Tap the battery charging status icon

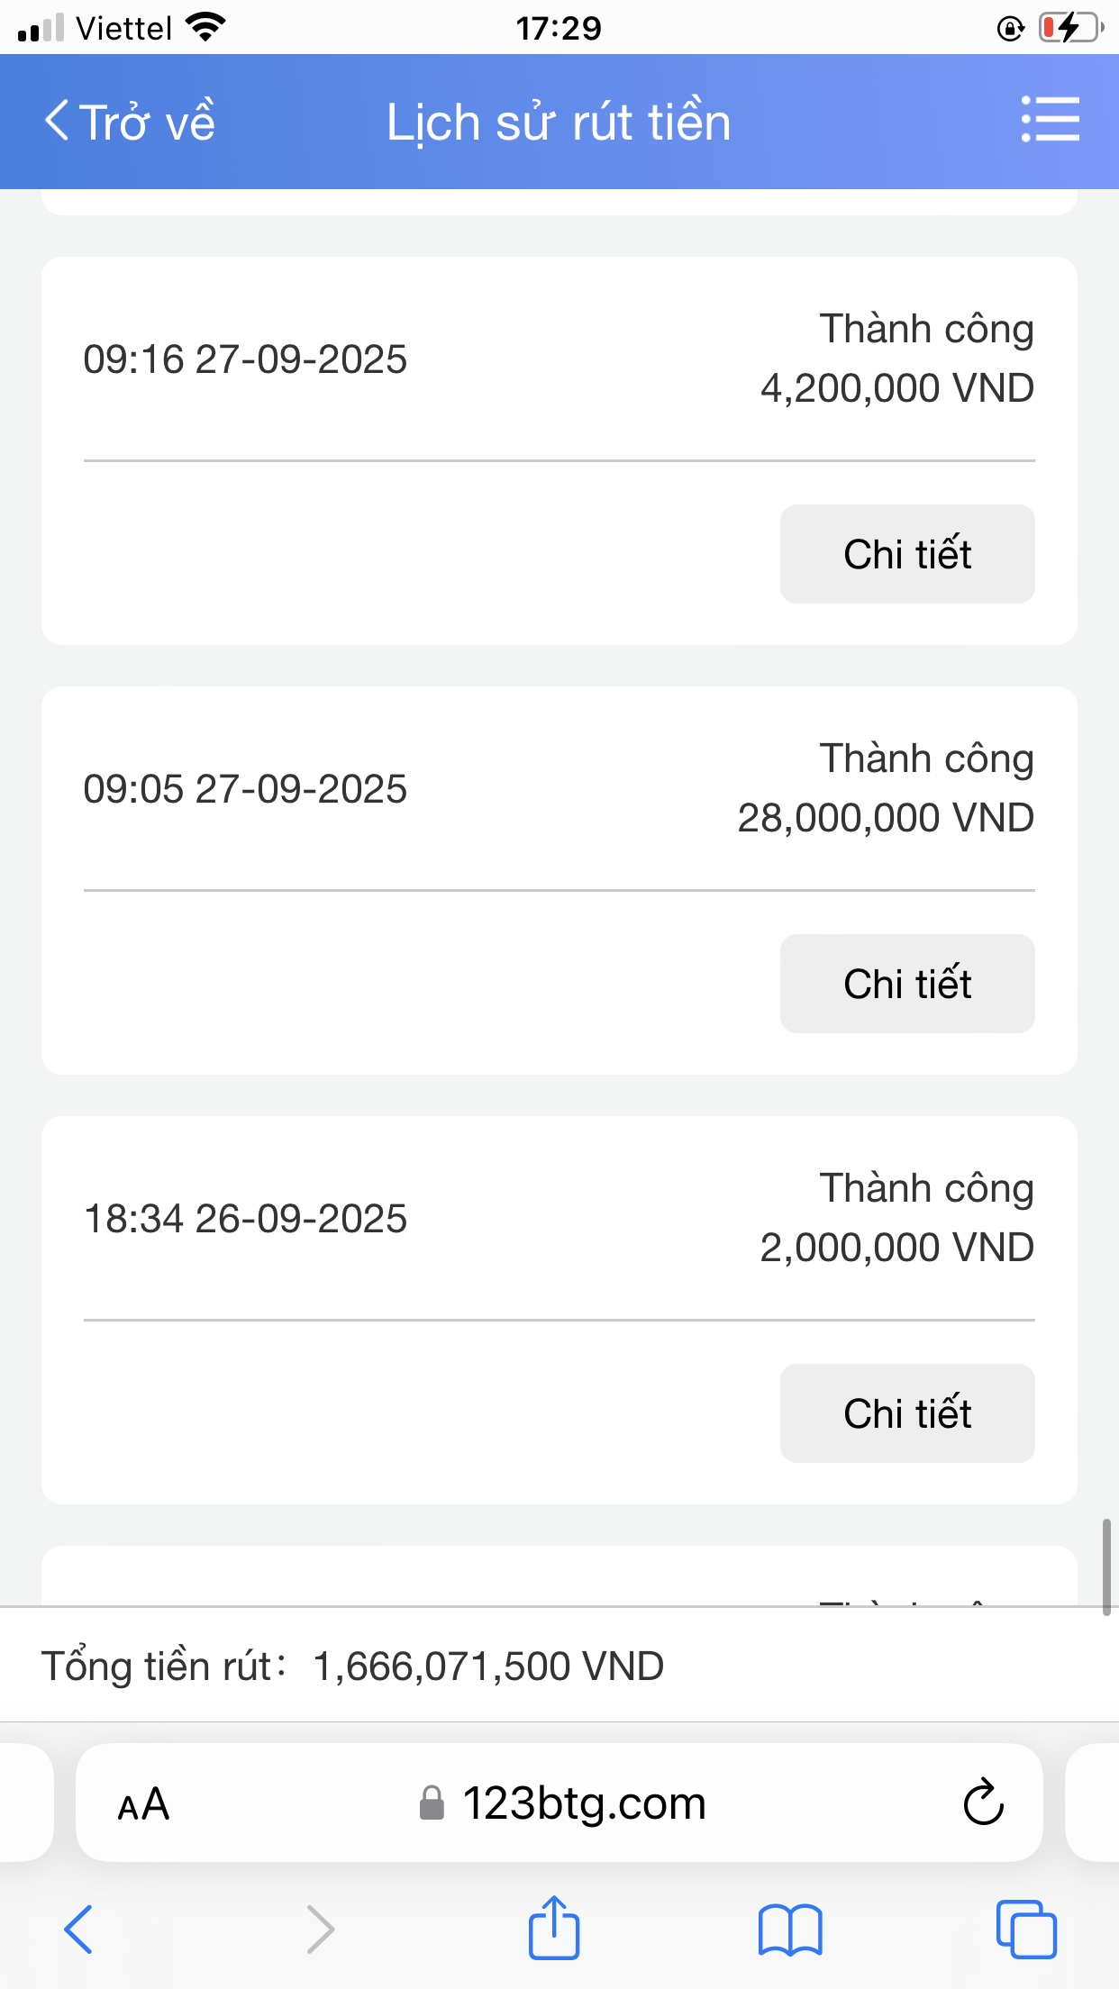coord(1069,28)
